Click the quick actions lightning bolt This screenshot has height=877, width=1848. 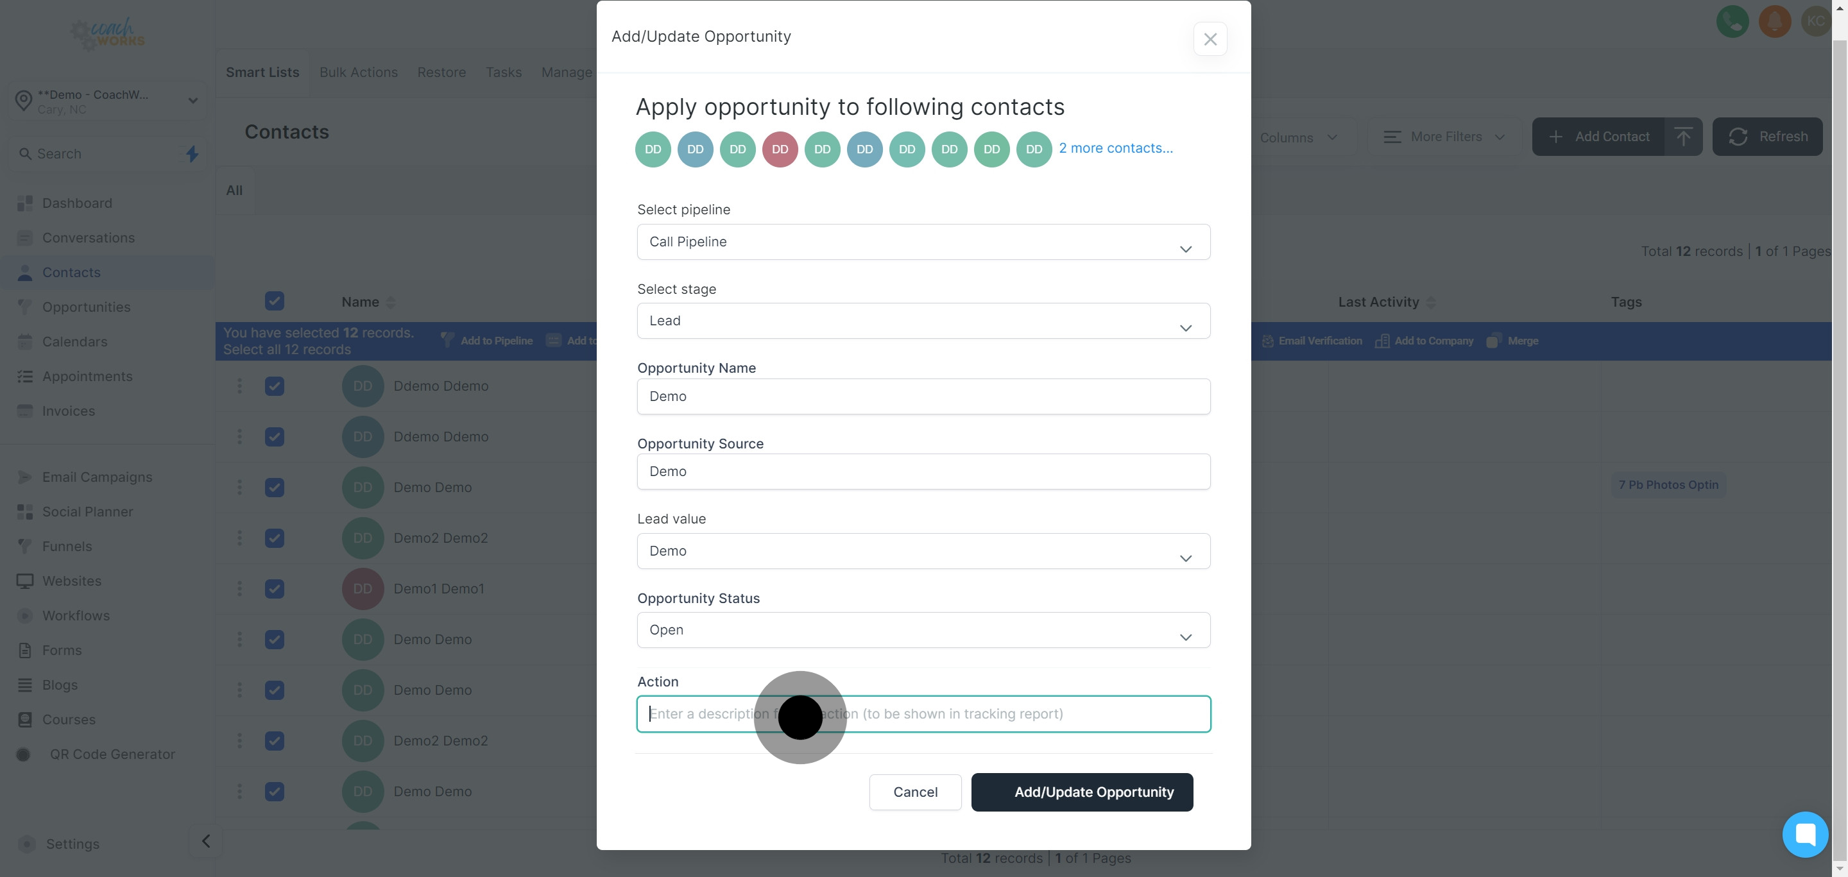(193, 153)
